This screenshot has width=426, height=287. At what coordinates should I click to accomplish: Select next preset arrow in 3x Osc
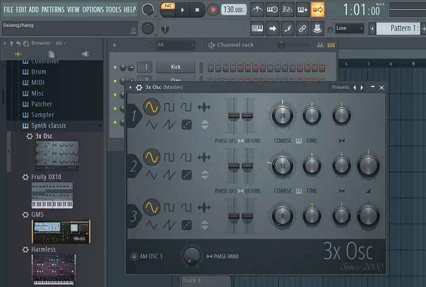tap(362, 88)
